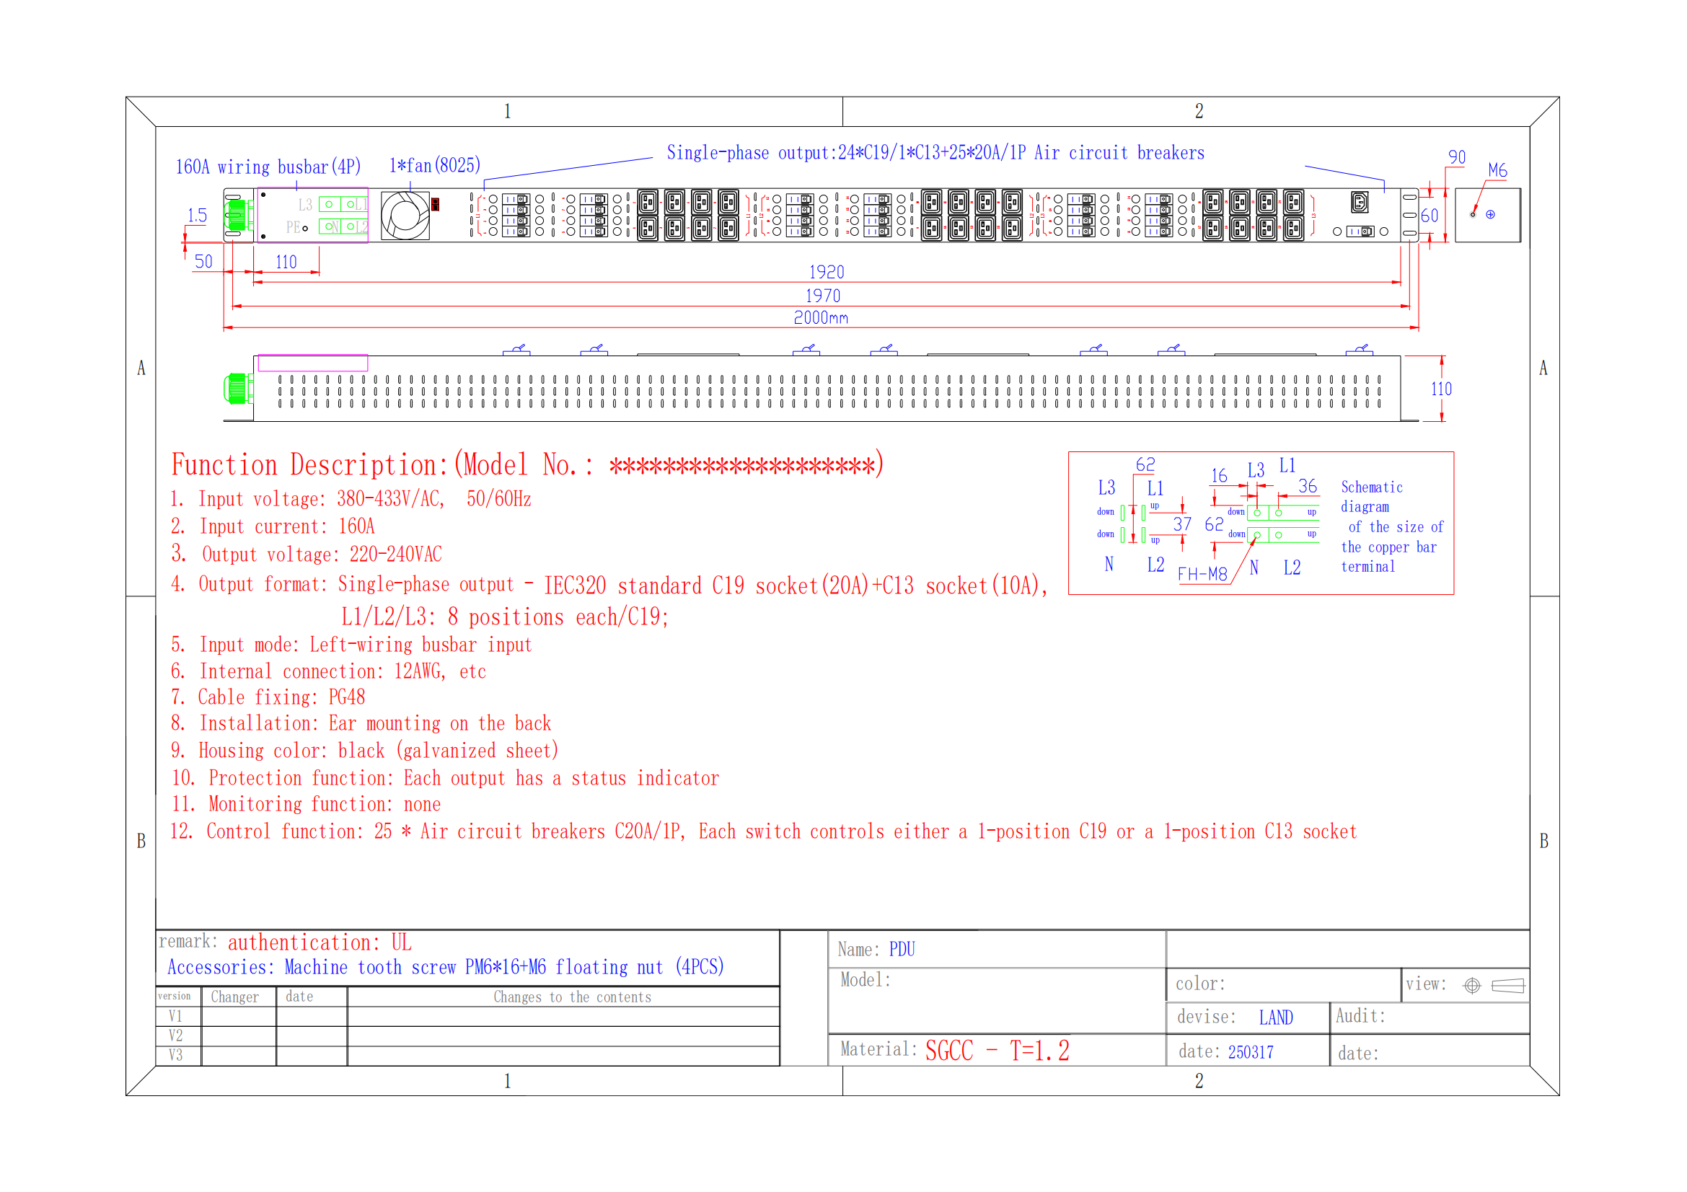The width and height of the screenshot is (1687, 1192).
Task: Open the V1 version row
Action: pyautogui.click(x=176, y=1016)
